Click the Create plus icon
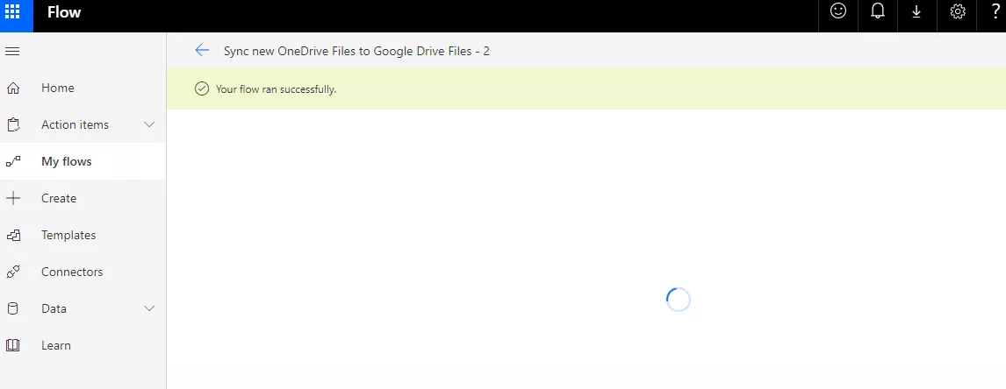The height and width of the screenshot is (389, 1006). tap(13, 198)
